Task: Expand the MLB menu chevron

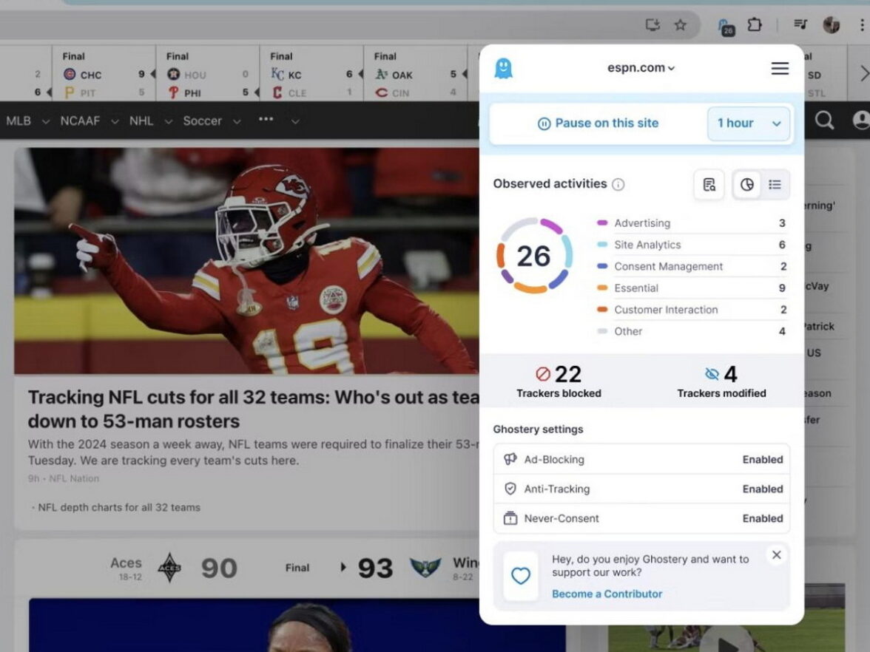Action: (46, 121)
